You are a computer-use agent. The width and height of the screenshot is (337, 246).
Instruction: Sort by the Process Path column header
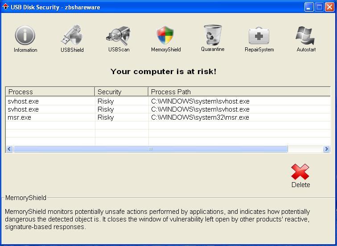click(x=239, y=92)
